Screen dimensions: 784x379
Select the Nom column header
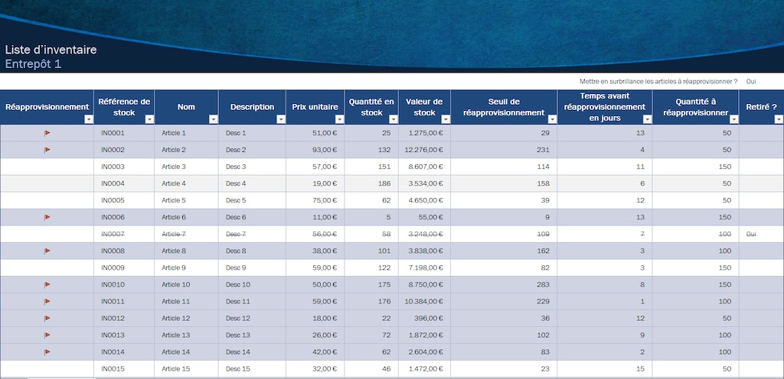point(187,107)
